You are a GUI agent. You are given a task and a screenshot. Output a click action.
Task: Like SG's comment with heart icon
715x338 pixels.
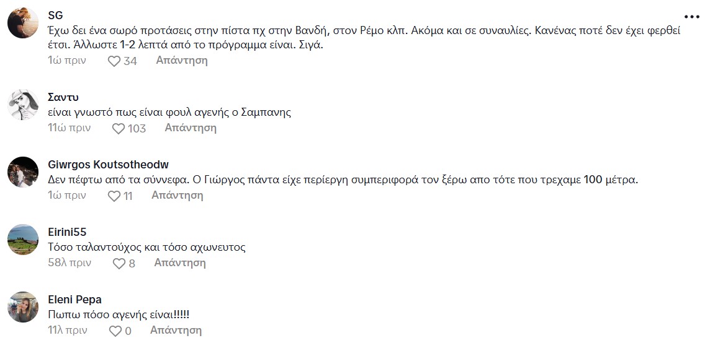(x=114, y=61)
